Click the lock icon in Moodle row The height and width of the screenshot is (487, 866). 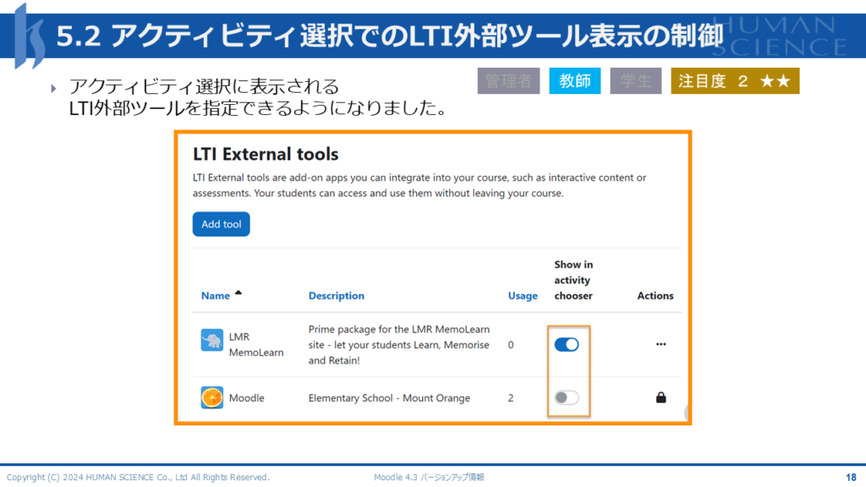click(661, 397)
